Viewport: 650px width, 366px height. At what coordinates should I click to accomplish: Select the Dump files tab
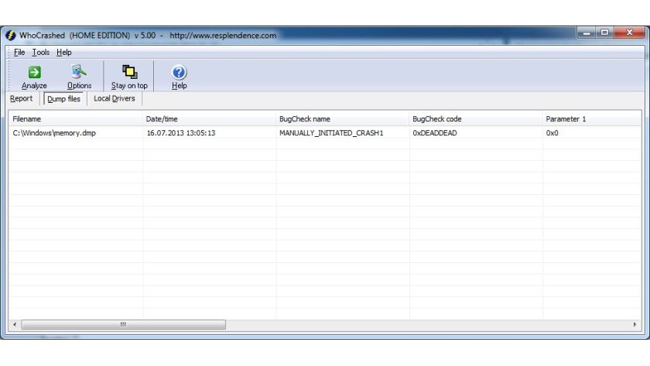click(x=63, y=98)
